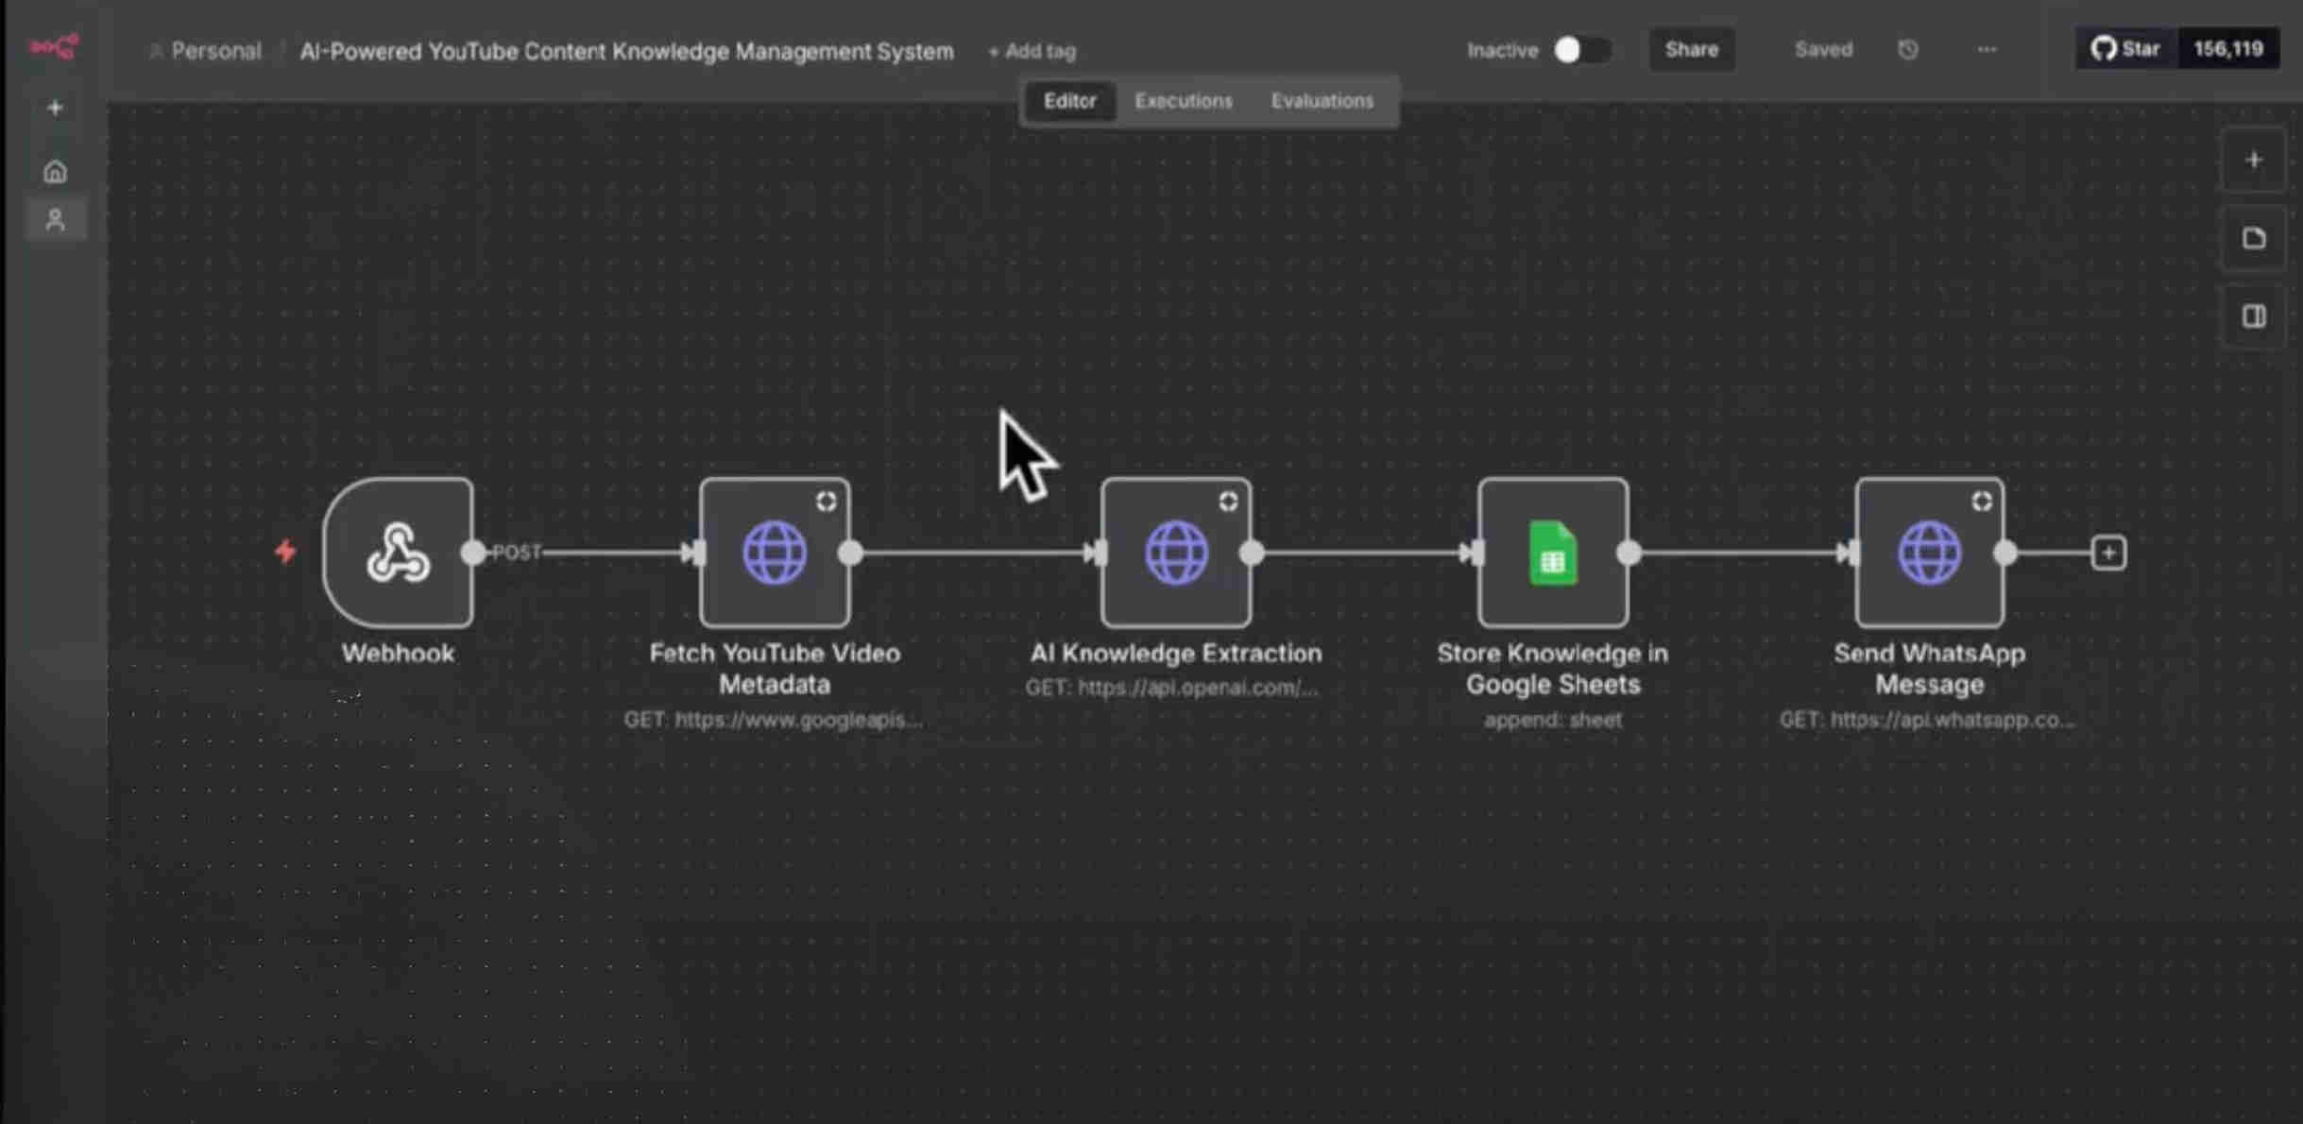Click the settings badge on AI Knowledge Extraction node

[x=1228, y=501]
